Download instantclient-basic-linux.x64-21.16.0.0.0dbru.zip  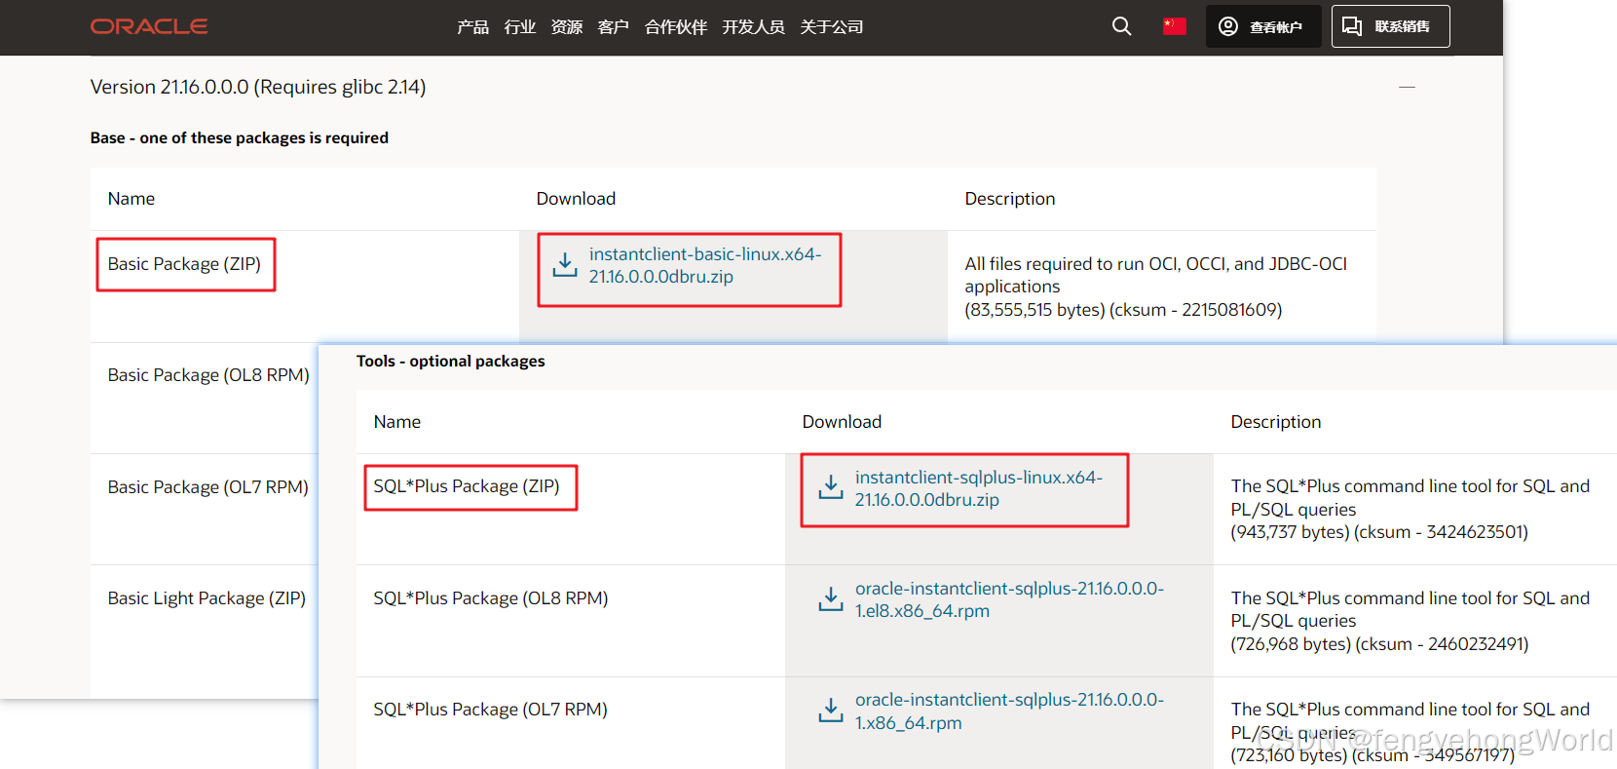click(705, 265)
